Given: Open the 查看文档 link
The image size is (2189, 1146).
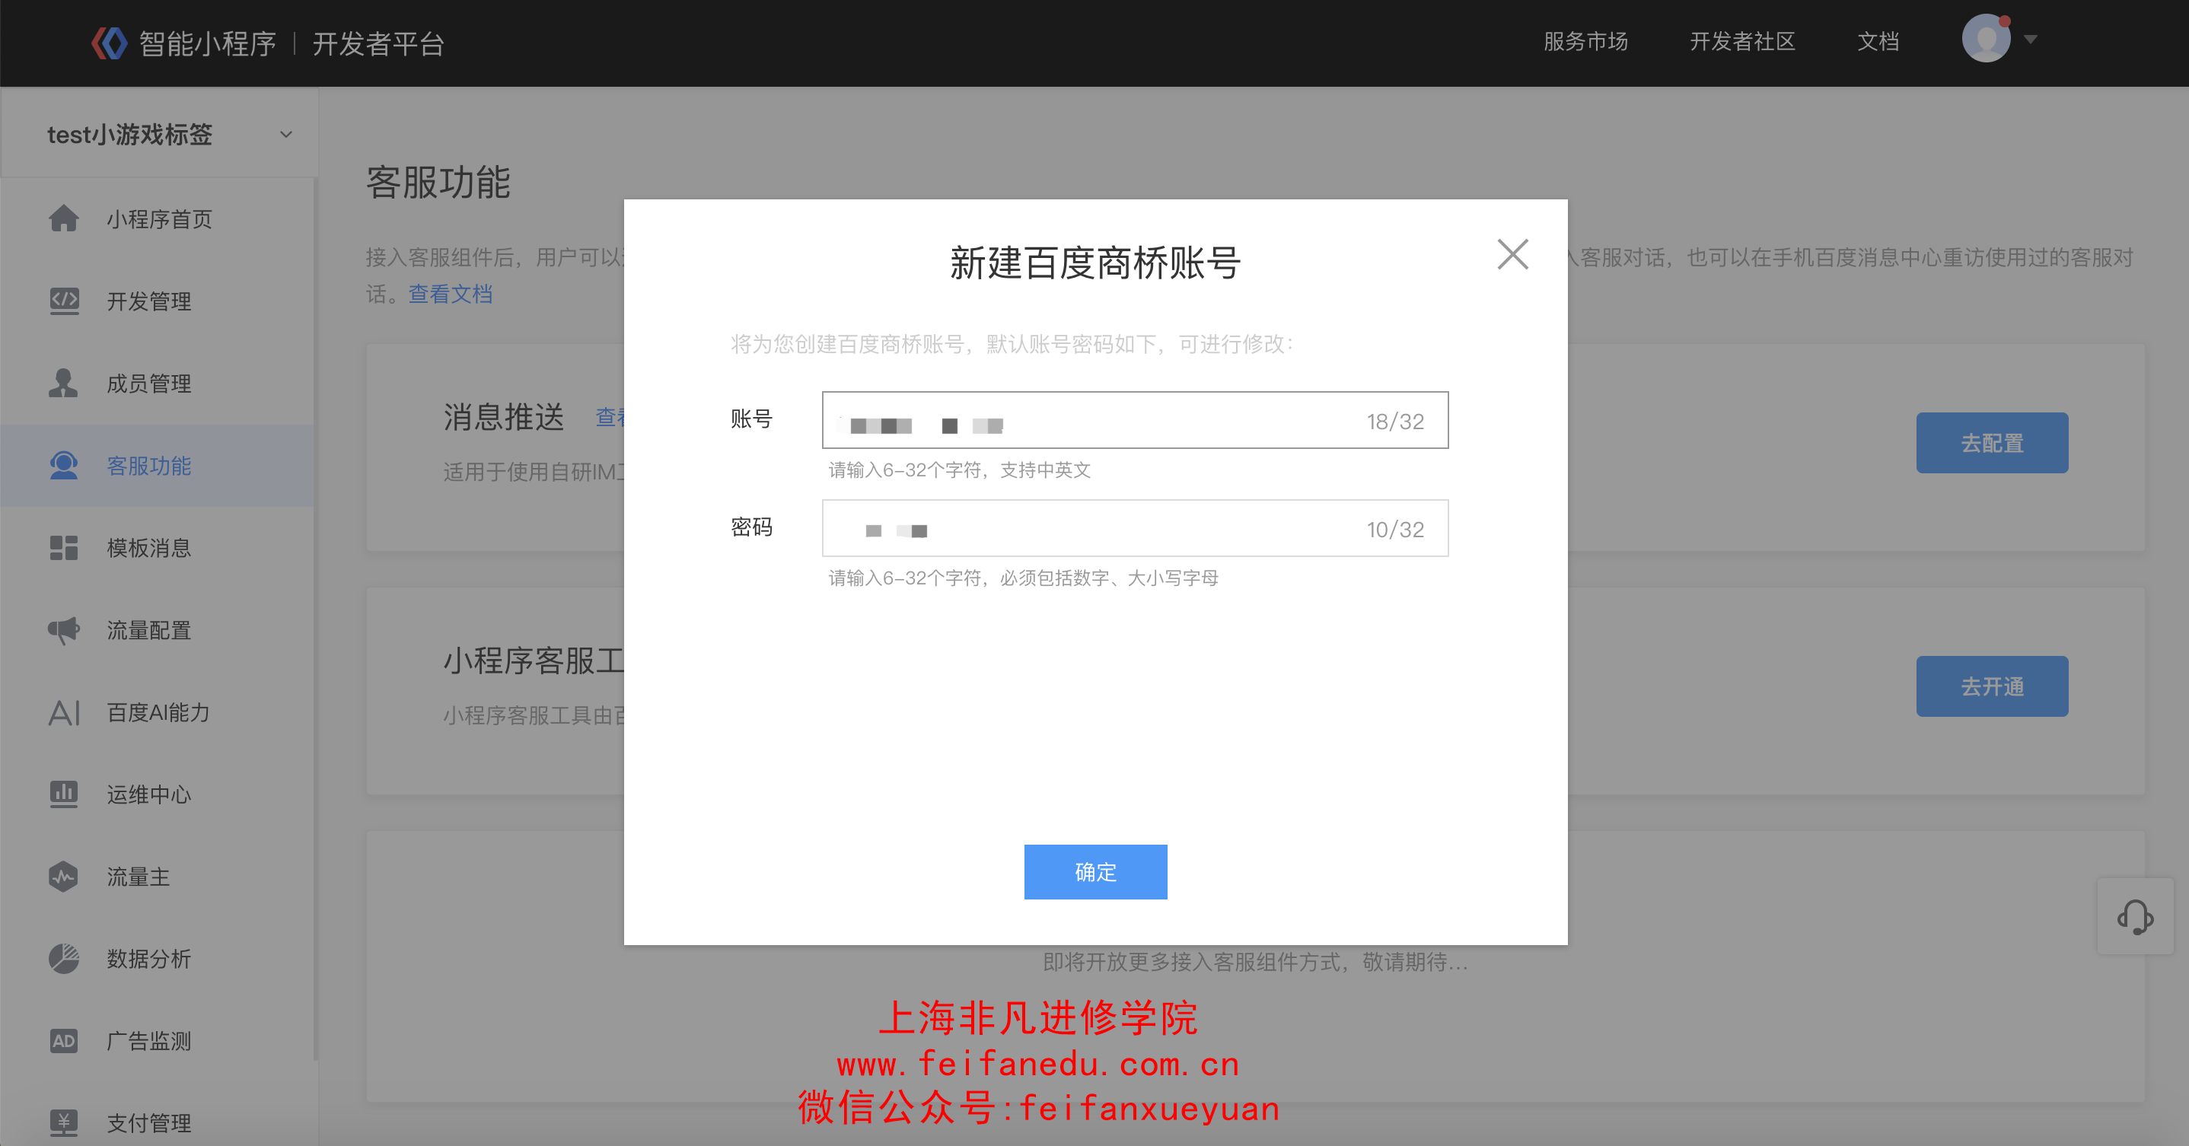Looking at the screenshot, I should click(x=451, y=294).
